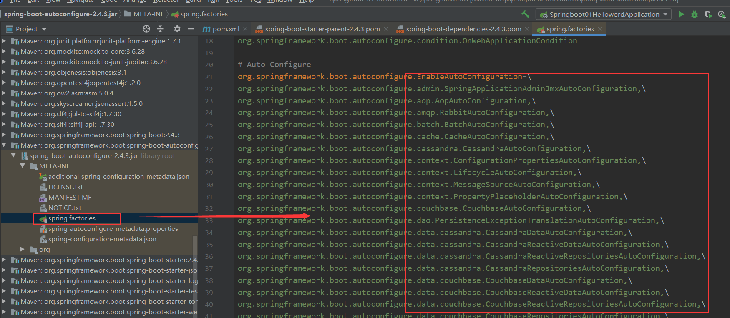Collapse the spring-boot-autoconfigure-2.4.3.jar node

click(x=13, y=155)
